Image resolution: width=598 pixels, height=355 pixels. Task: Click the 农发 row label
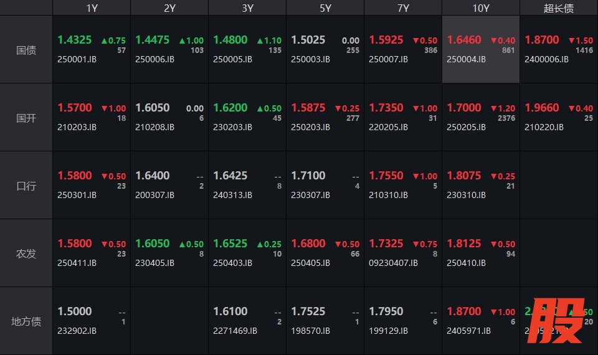coord(26,253)
